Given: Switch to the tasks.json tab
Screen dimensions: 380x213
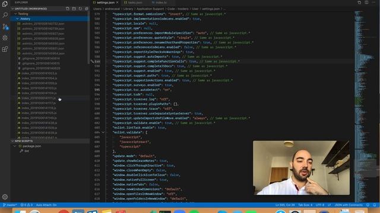Looking at the screenshot, I should (x=135, y=2).
